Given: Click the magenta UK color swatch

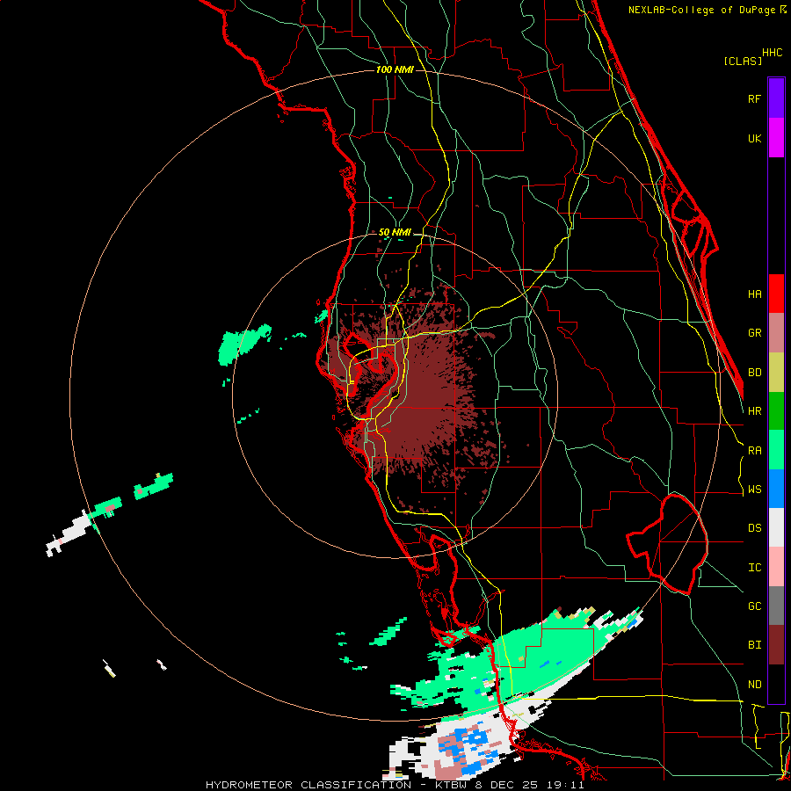Looking at the screenshot, I should pyautogui.click(x=776, y=138).
